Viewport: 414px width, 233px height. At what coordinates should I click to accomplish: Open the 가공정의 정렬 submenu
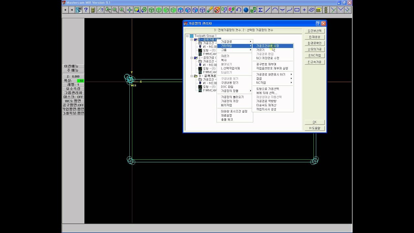[235, 91]
